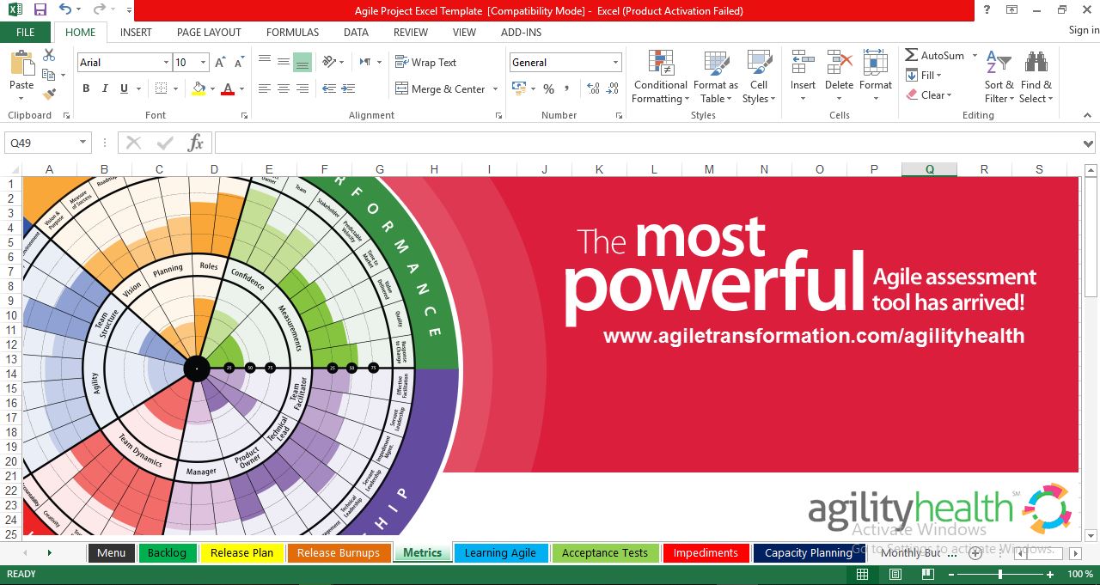1100x585 pixels.
Task: Decrease font size with smaller A icon
Action: pyautogui.click(x=239, y=63)
